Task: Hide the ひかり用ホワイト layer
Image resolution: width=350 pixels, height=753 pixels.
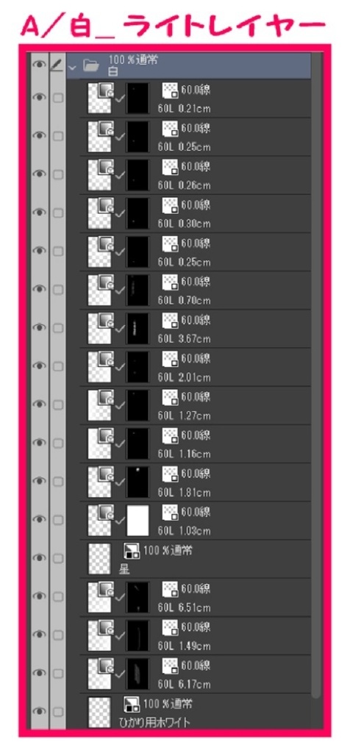Action: [x=39, y=711]
